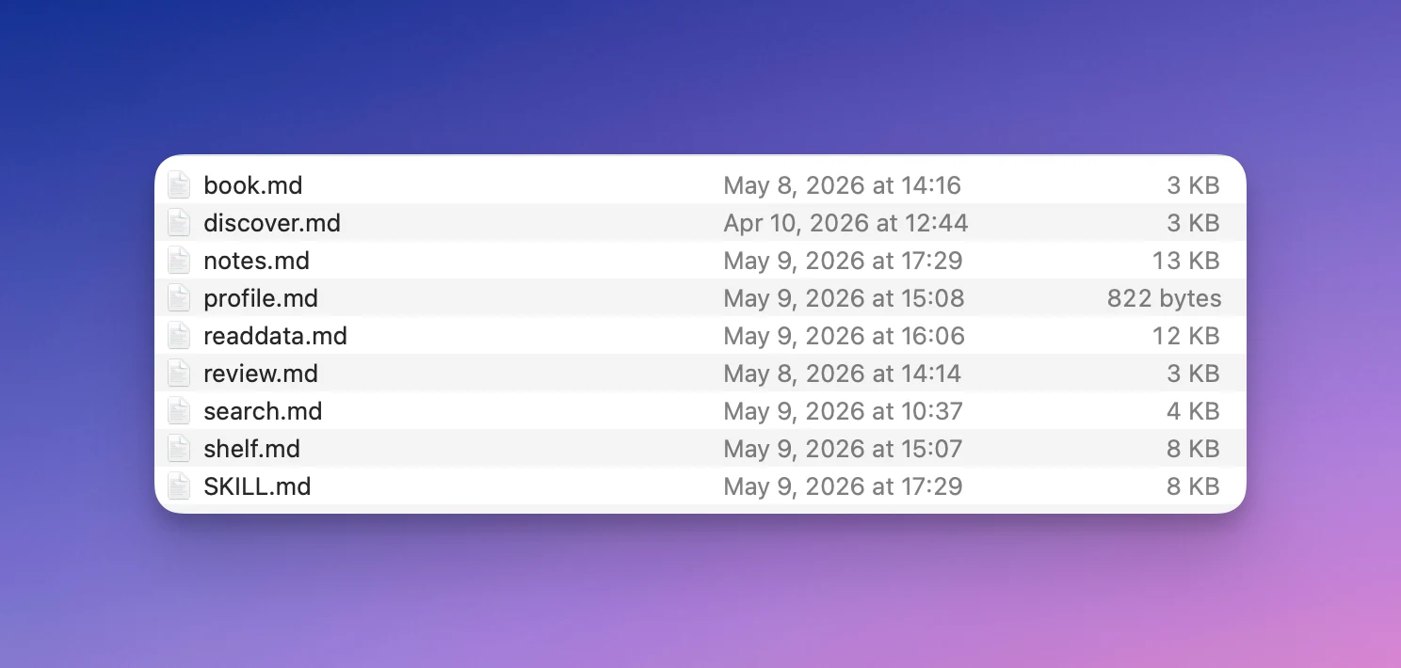Click the shelf.md document icon
Screen dimensions: 1401x668
(179, 449)
